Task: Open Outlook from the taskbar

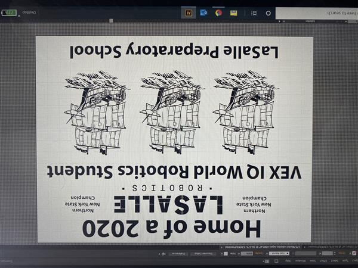Action: (x=203, y=13)
